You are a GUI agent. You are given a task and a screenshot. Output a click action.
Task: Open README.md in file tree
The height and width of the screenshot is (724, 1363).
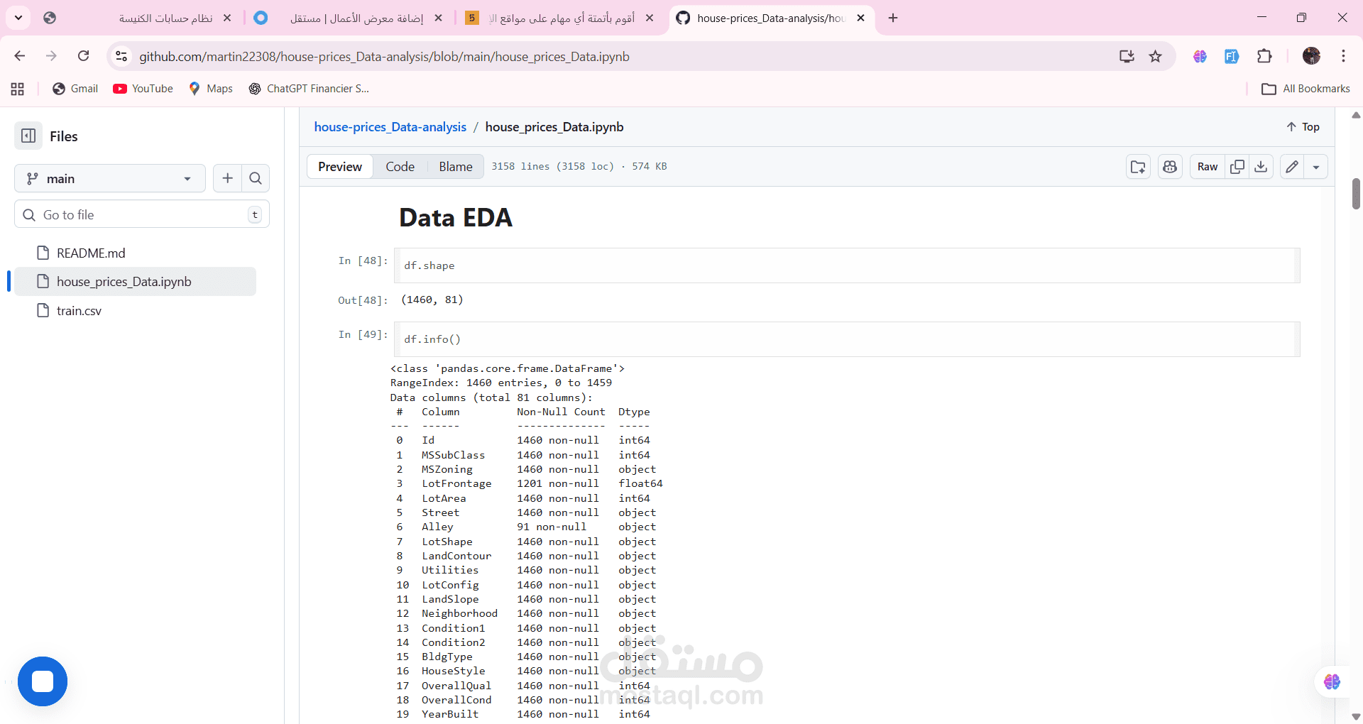(x=91, y=253)
